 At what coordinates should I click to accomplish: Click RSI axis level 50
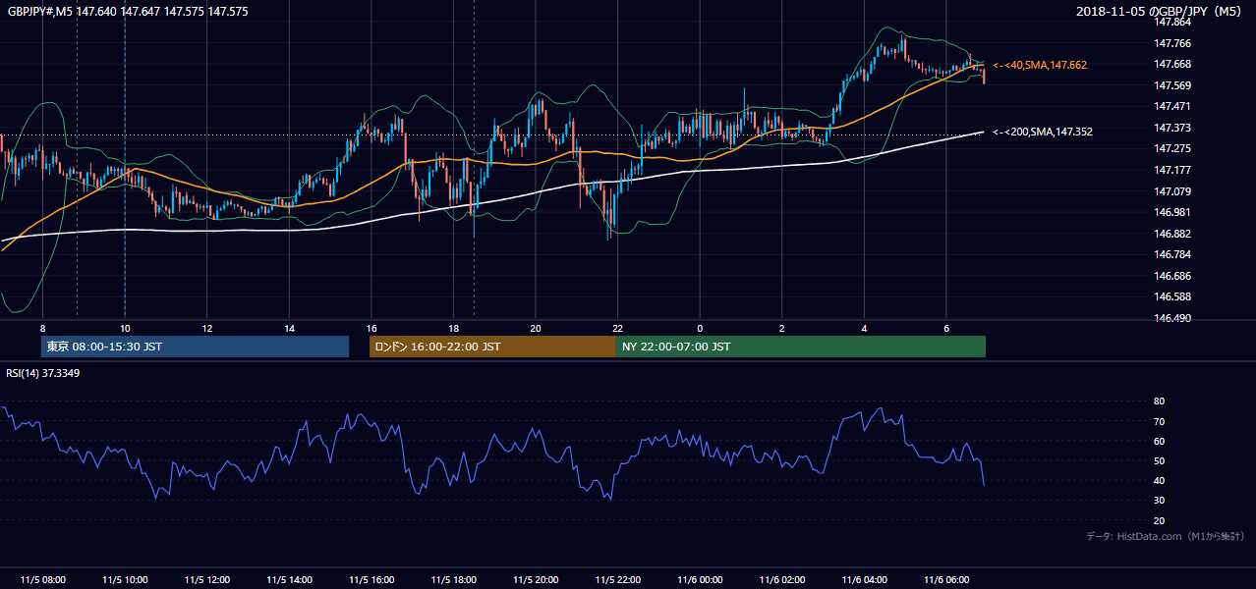1160,460
